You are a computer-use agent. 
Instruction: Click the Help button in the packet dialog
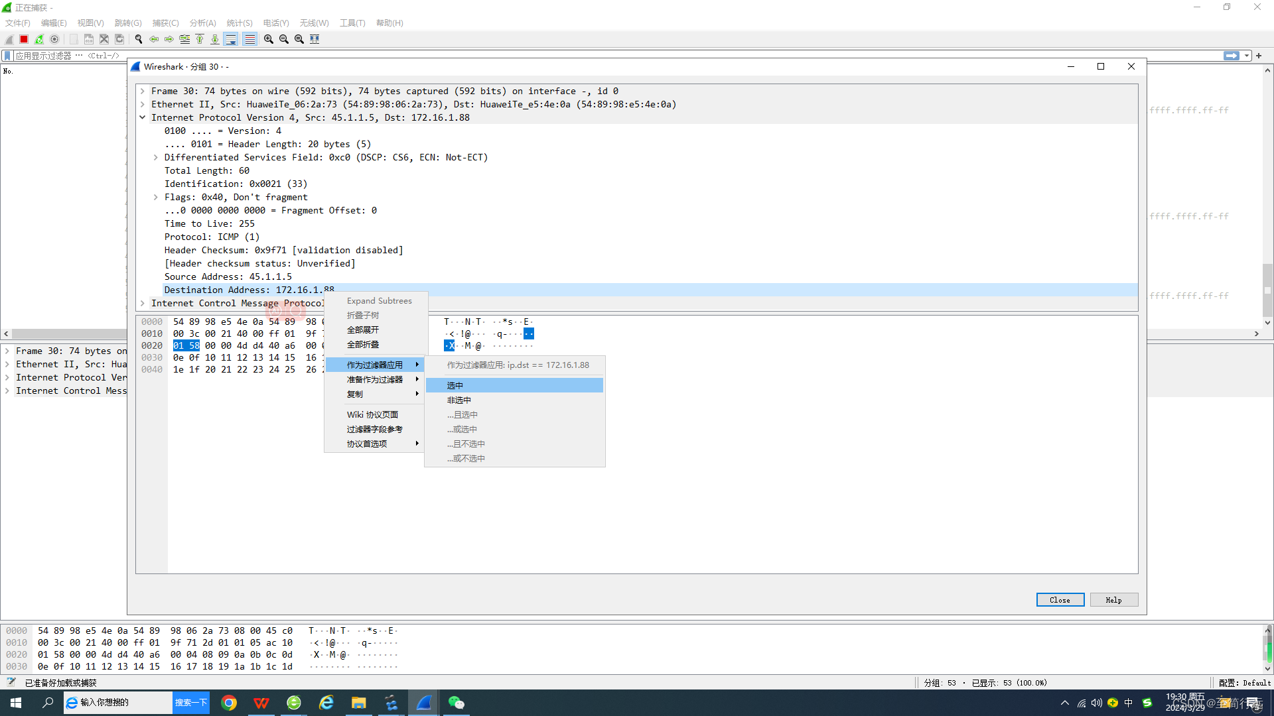[1113, 599]
